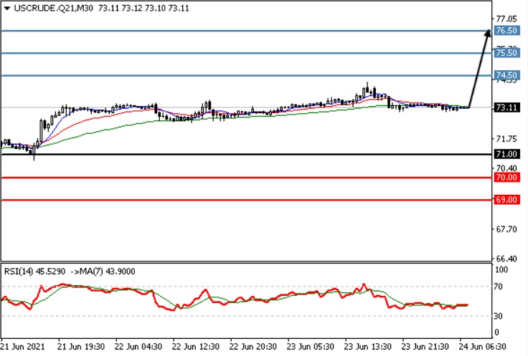The width and height of the screenshot is (528, 356).
Task: Click the red 70.00 level label
Action: tap(506, 177)
